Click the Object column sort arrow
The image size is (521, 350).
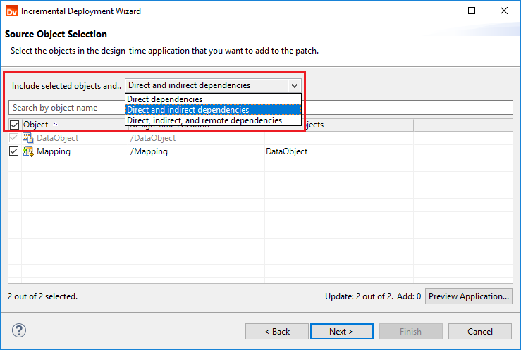point(56,125)
